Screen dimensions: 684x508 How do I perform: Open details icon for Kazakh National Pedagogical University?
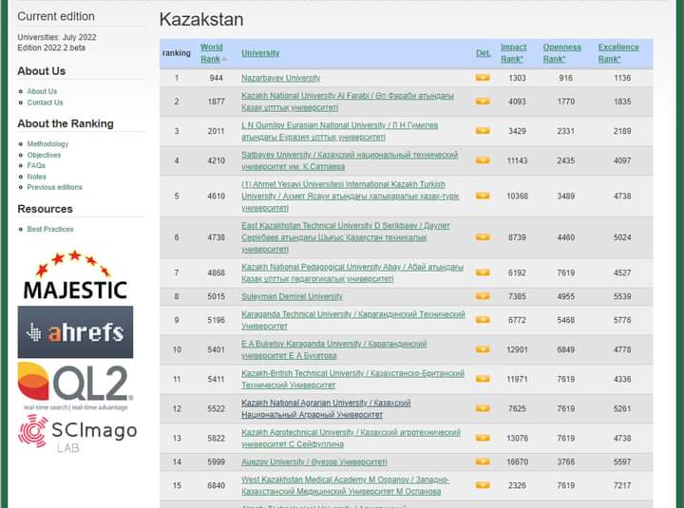tap(483, 273)
